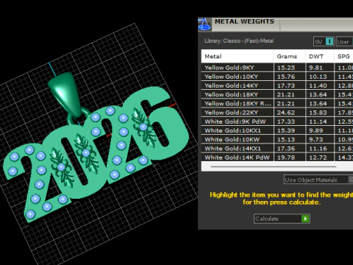Click the green arrow on Calculate

point(305,219)
